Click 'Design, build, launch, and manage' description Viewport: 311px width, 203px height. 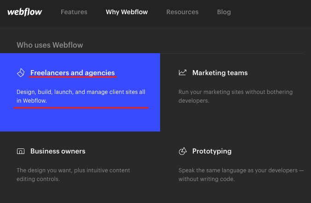point(81,96)
